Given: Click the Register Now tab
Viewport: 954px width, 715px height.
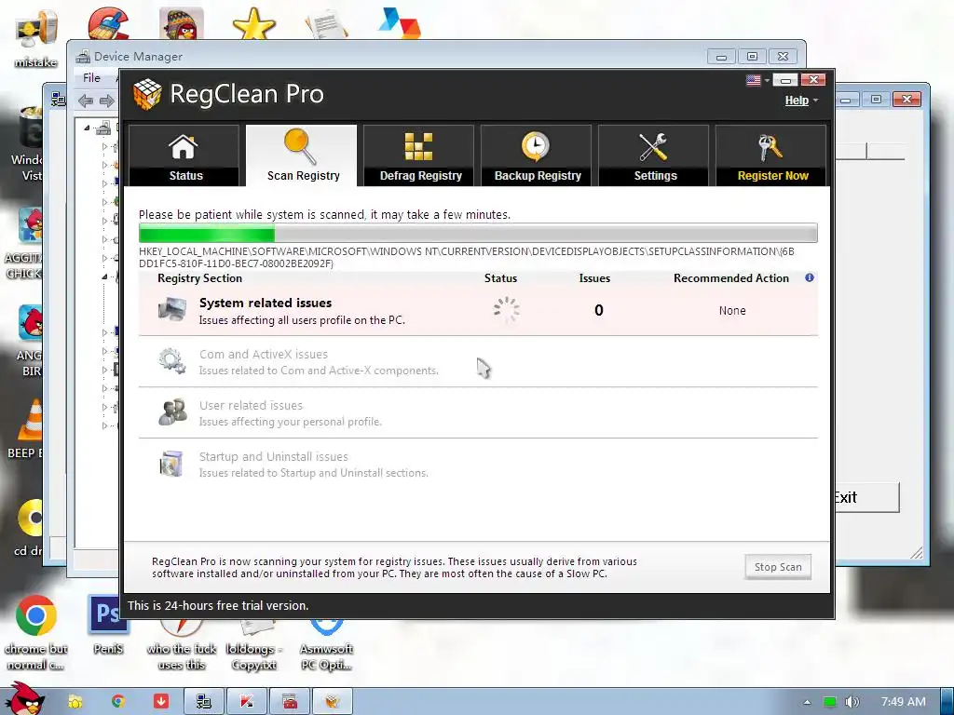Looking at the screenshot, I should pos(771,155).
